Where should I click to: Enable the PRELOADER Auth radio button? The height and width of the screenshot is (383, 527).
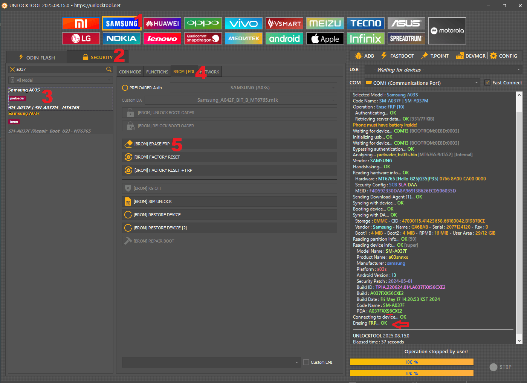pyautogui.click(x=125, y=88)
